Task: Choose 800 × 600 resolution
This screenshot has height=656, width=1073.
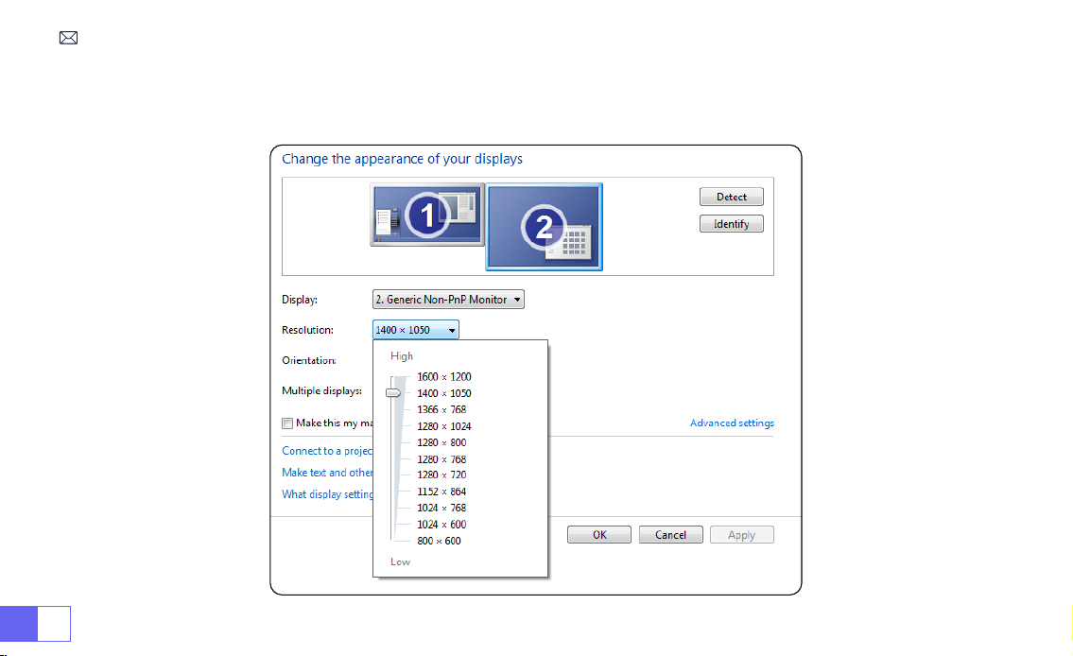Action: click(x=439, y=541)
